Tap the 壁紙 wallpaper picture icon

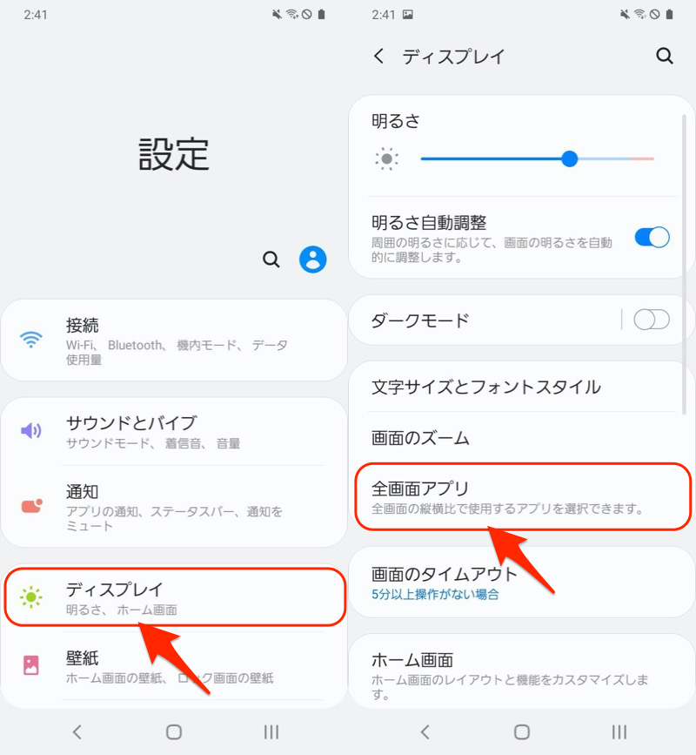point(31,665)
